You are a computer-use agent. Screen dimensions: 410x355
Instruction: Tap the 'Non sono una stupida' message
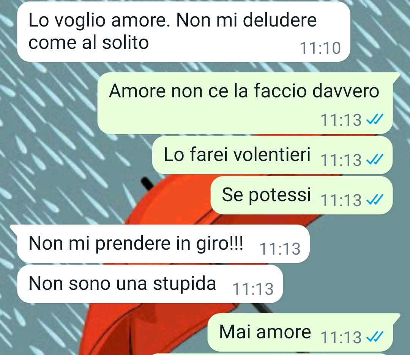[x=150, y=284]
